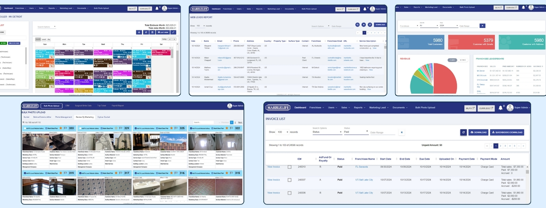Check Add To Local Website Gallery on card 329

pyautogui.click(x=80, y=128)
